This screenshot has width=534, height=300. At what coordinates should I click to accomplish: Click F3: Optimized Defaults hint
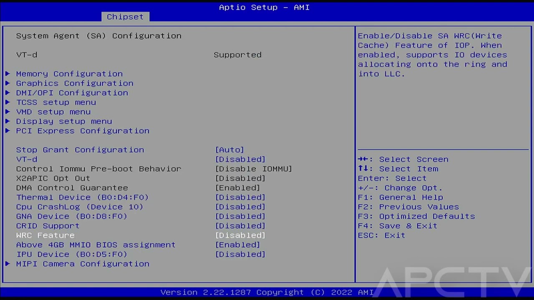coord(416,216)
